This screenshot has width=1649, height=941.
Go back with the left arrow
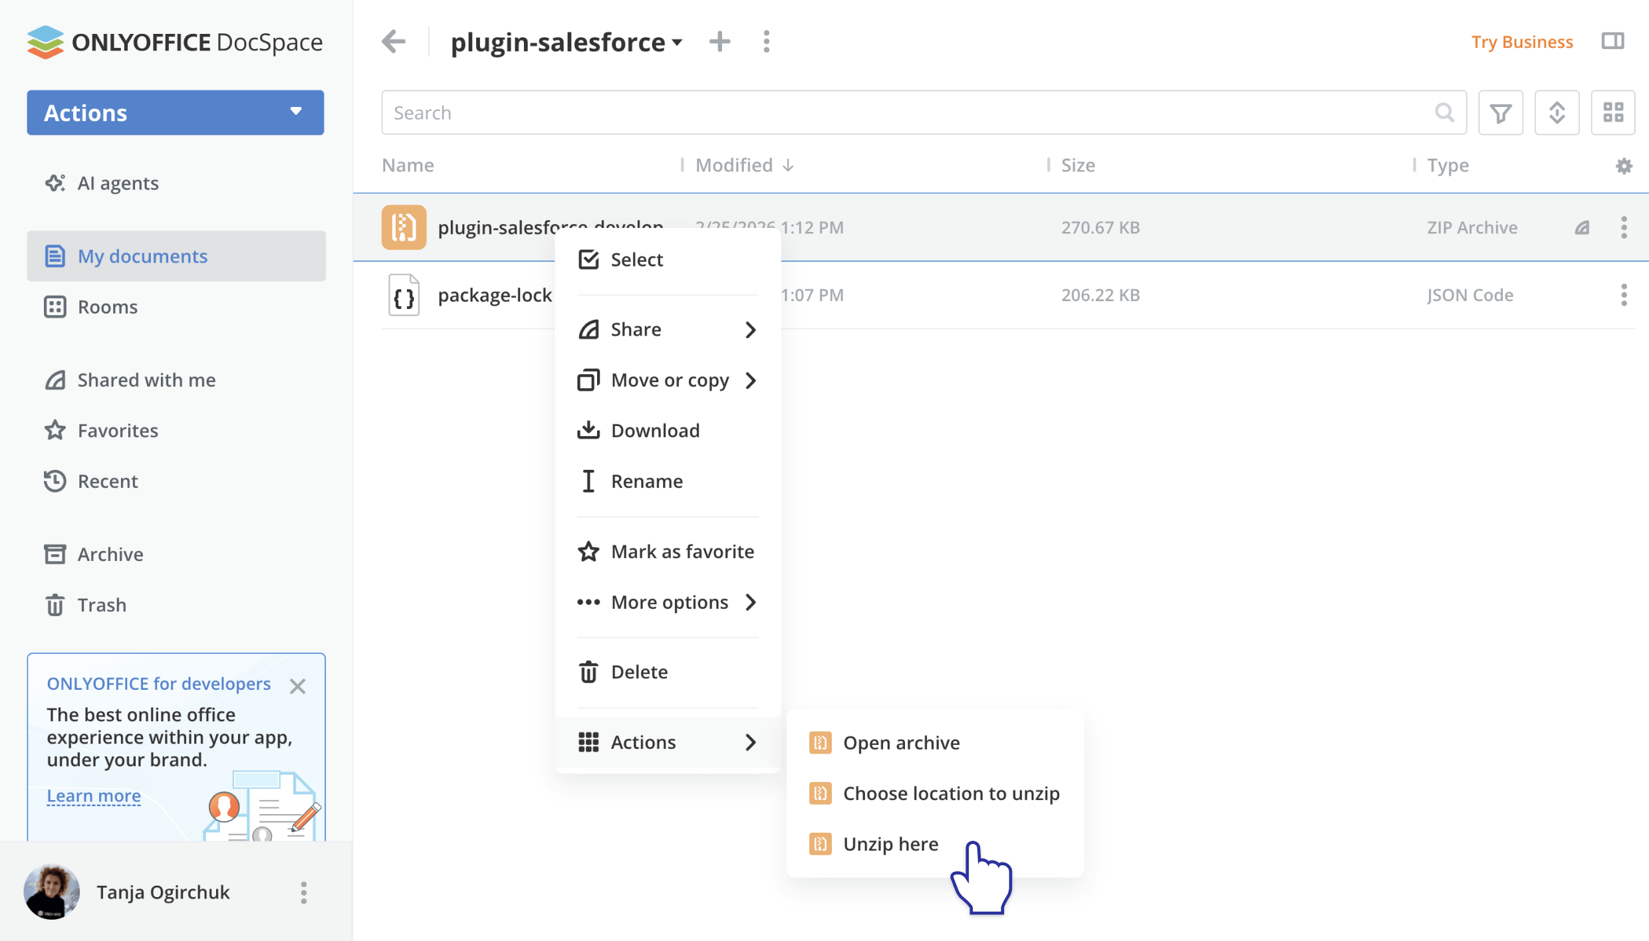(394, 42)
